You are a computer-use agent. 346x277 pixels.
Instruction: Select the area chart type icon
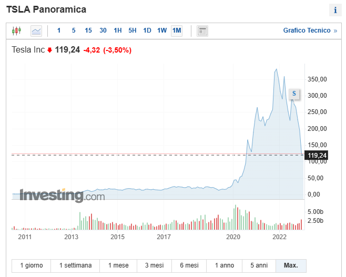(36, 30)
